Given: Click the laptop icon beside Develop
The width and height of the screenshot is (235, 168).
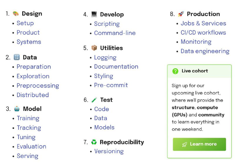Looking at the screenshot, I should [94, 14].
